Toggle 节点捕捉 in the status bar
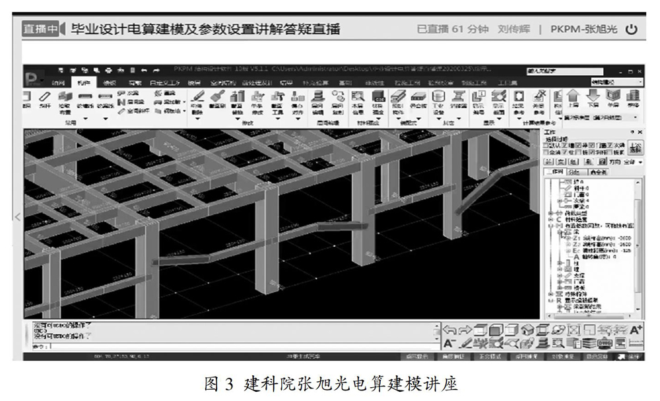 (x=526, y=356)
